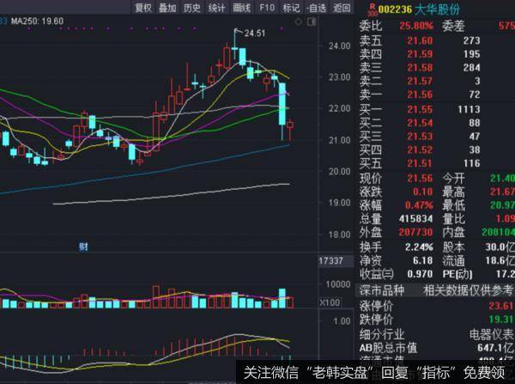
Task: Click the 卖五 volume 273
Action: pyautogui.click(x=471, y=40)
